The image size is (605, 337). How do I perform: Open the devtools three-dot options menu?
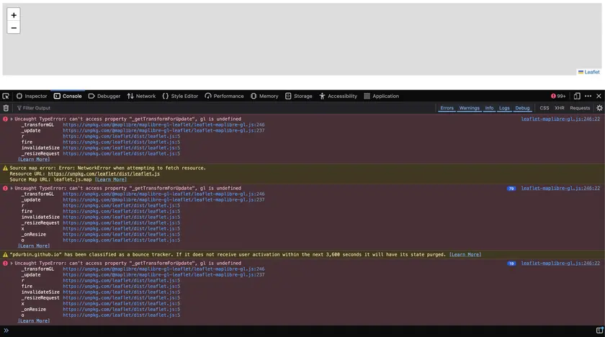pos(588,96)
